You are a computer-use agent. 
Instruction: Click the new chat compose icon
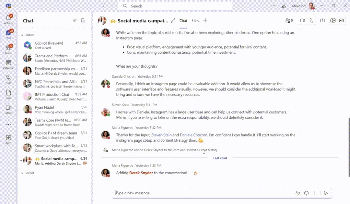point(83,21)
